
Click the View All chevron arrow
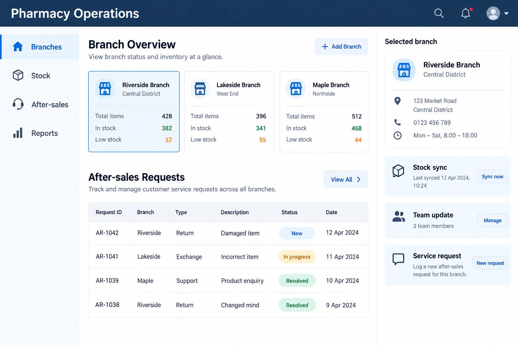(x=359, y=180)
